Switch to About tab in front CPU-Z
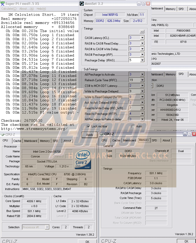This screenshot has width=196, height=243. [x=166, y=140]
